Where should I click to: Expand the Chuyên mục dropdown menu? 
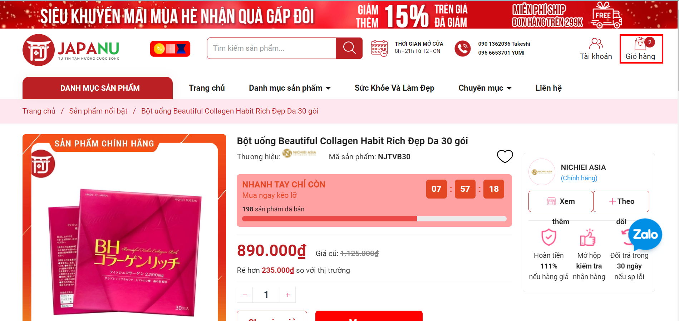click(485, 88)
